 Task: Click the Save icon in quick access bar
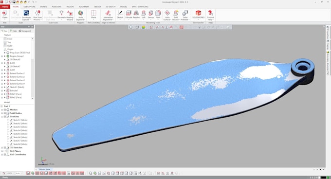coord(14,2)
